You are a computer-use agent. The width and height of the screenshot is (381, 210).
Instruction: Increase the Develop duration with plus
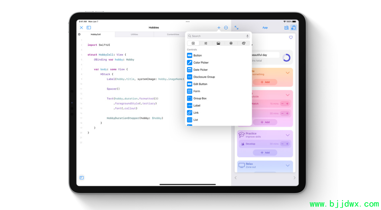pyautogui.click(x=287, y=144)
